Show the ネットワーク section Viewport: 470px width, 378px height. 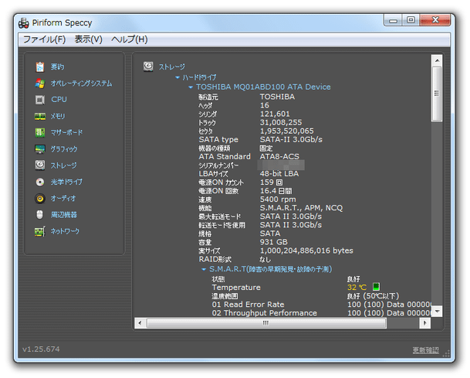pos(65,231)
